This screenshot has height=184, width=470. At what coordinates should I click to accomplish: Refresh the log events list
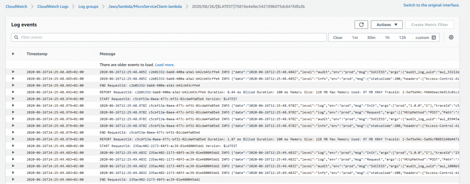coord(361,25)
